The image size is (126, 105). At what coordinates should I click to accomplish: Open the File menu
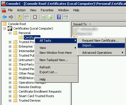point(10,10)
